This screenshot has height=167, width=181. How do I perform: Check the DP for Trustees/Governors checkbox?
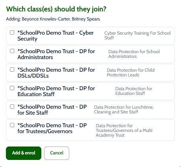point(12,125)
